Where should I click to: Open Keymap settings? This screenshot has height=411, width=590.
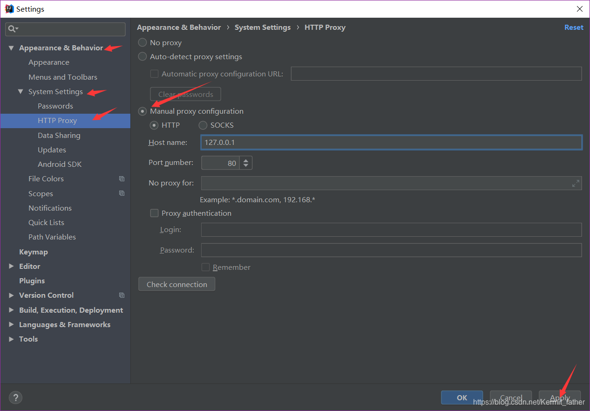click(34, 252)
